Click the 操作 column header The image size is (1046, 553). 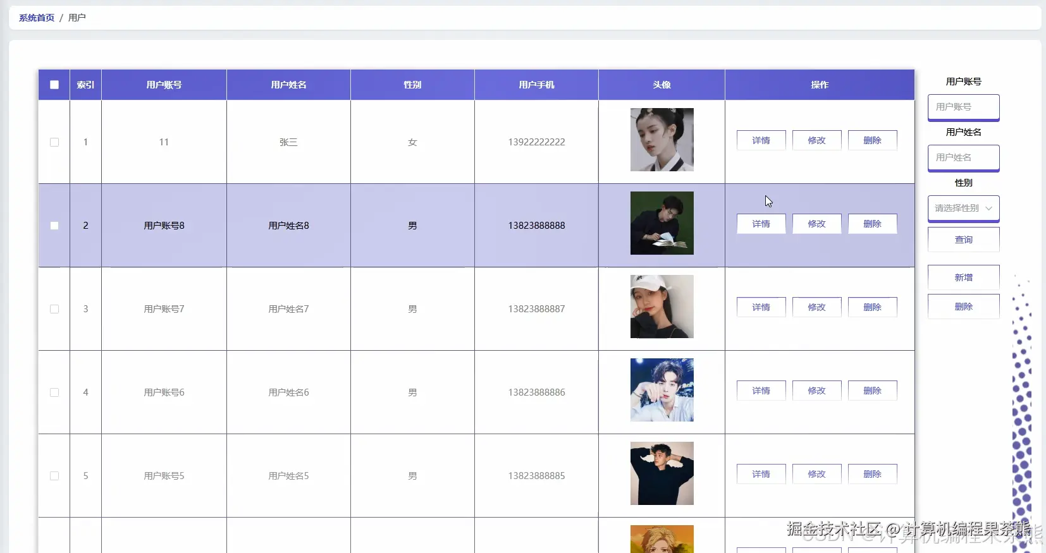point(820,85)
